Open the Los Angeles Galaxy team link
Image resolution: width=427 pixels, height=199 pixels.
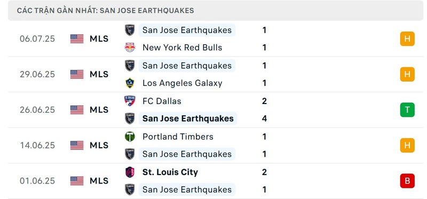tap(182, 83)
